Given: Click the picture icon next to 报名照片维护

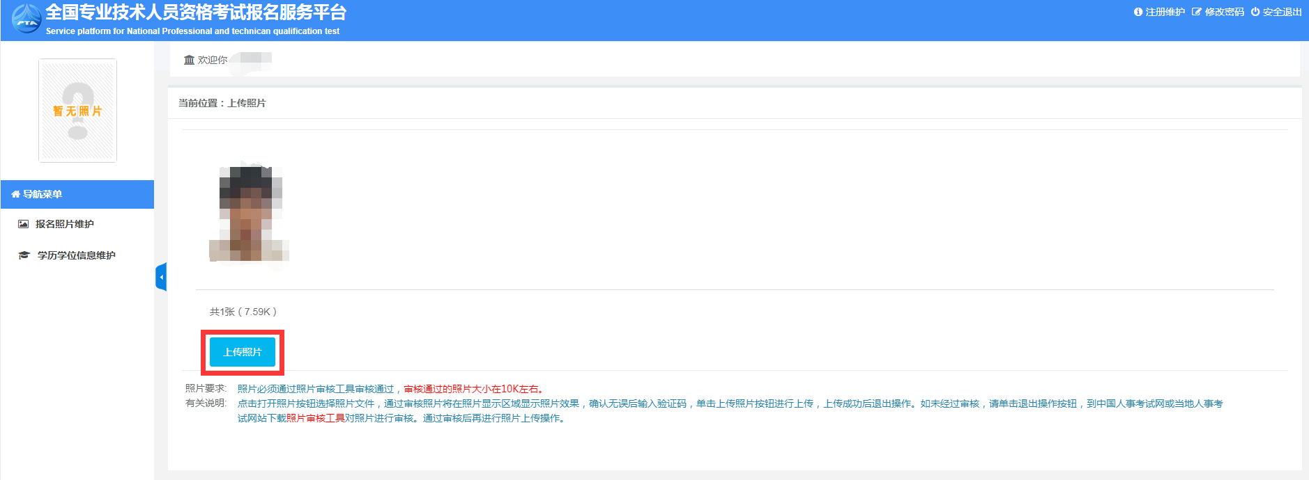Looking at the screenshot, I should [24, 224].
